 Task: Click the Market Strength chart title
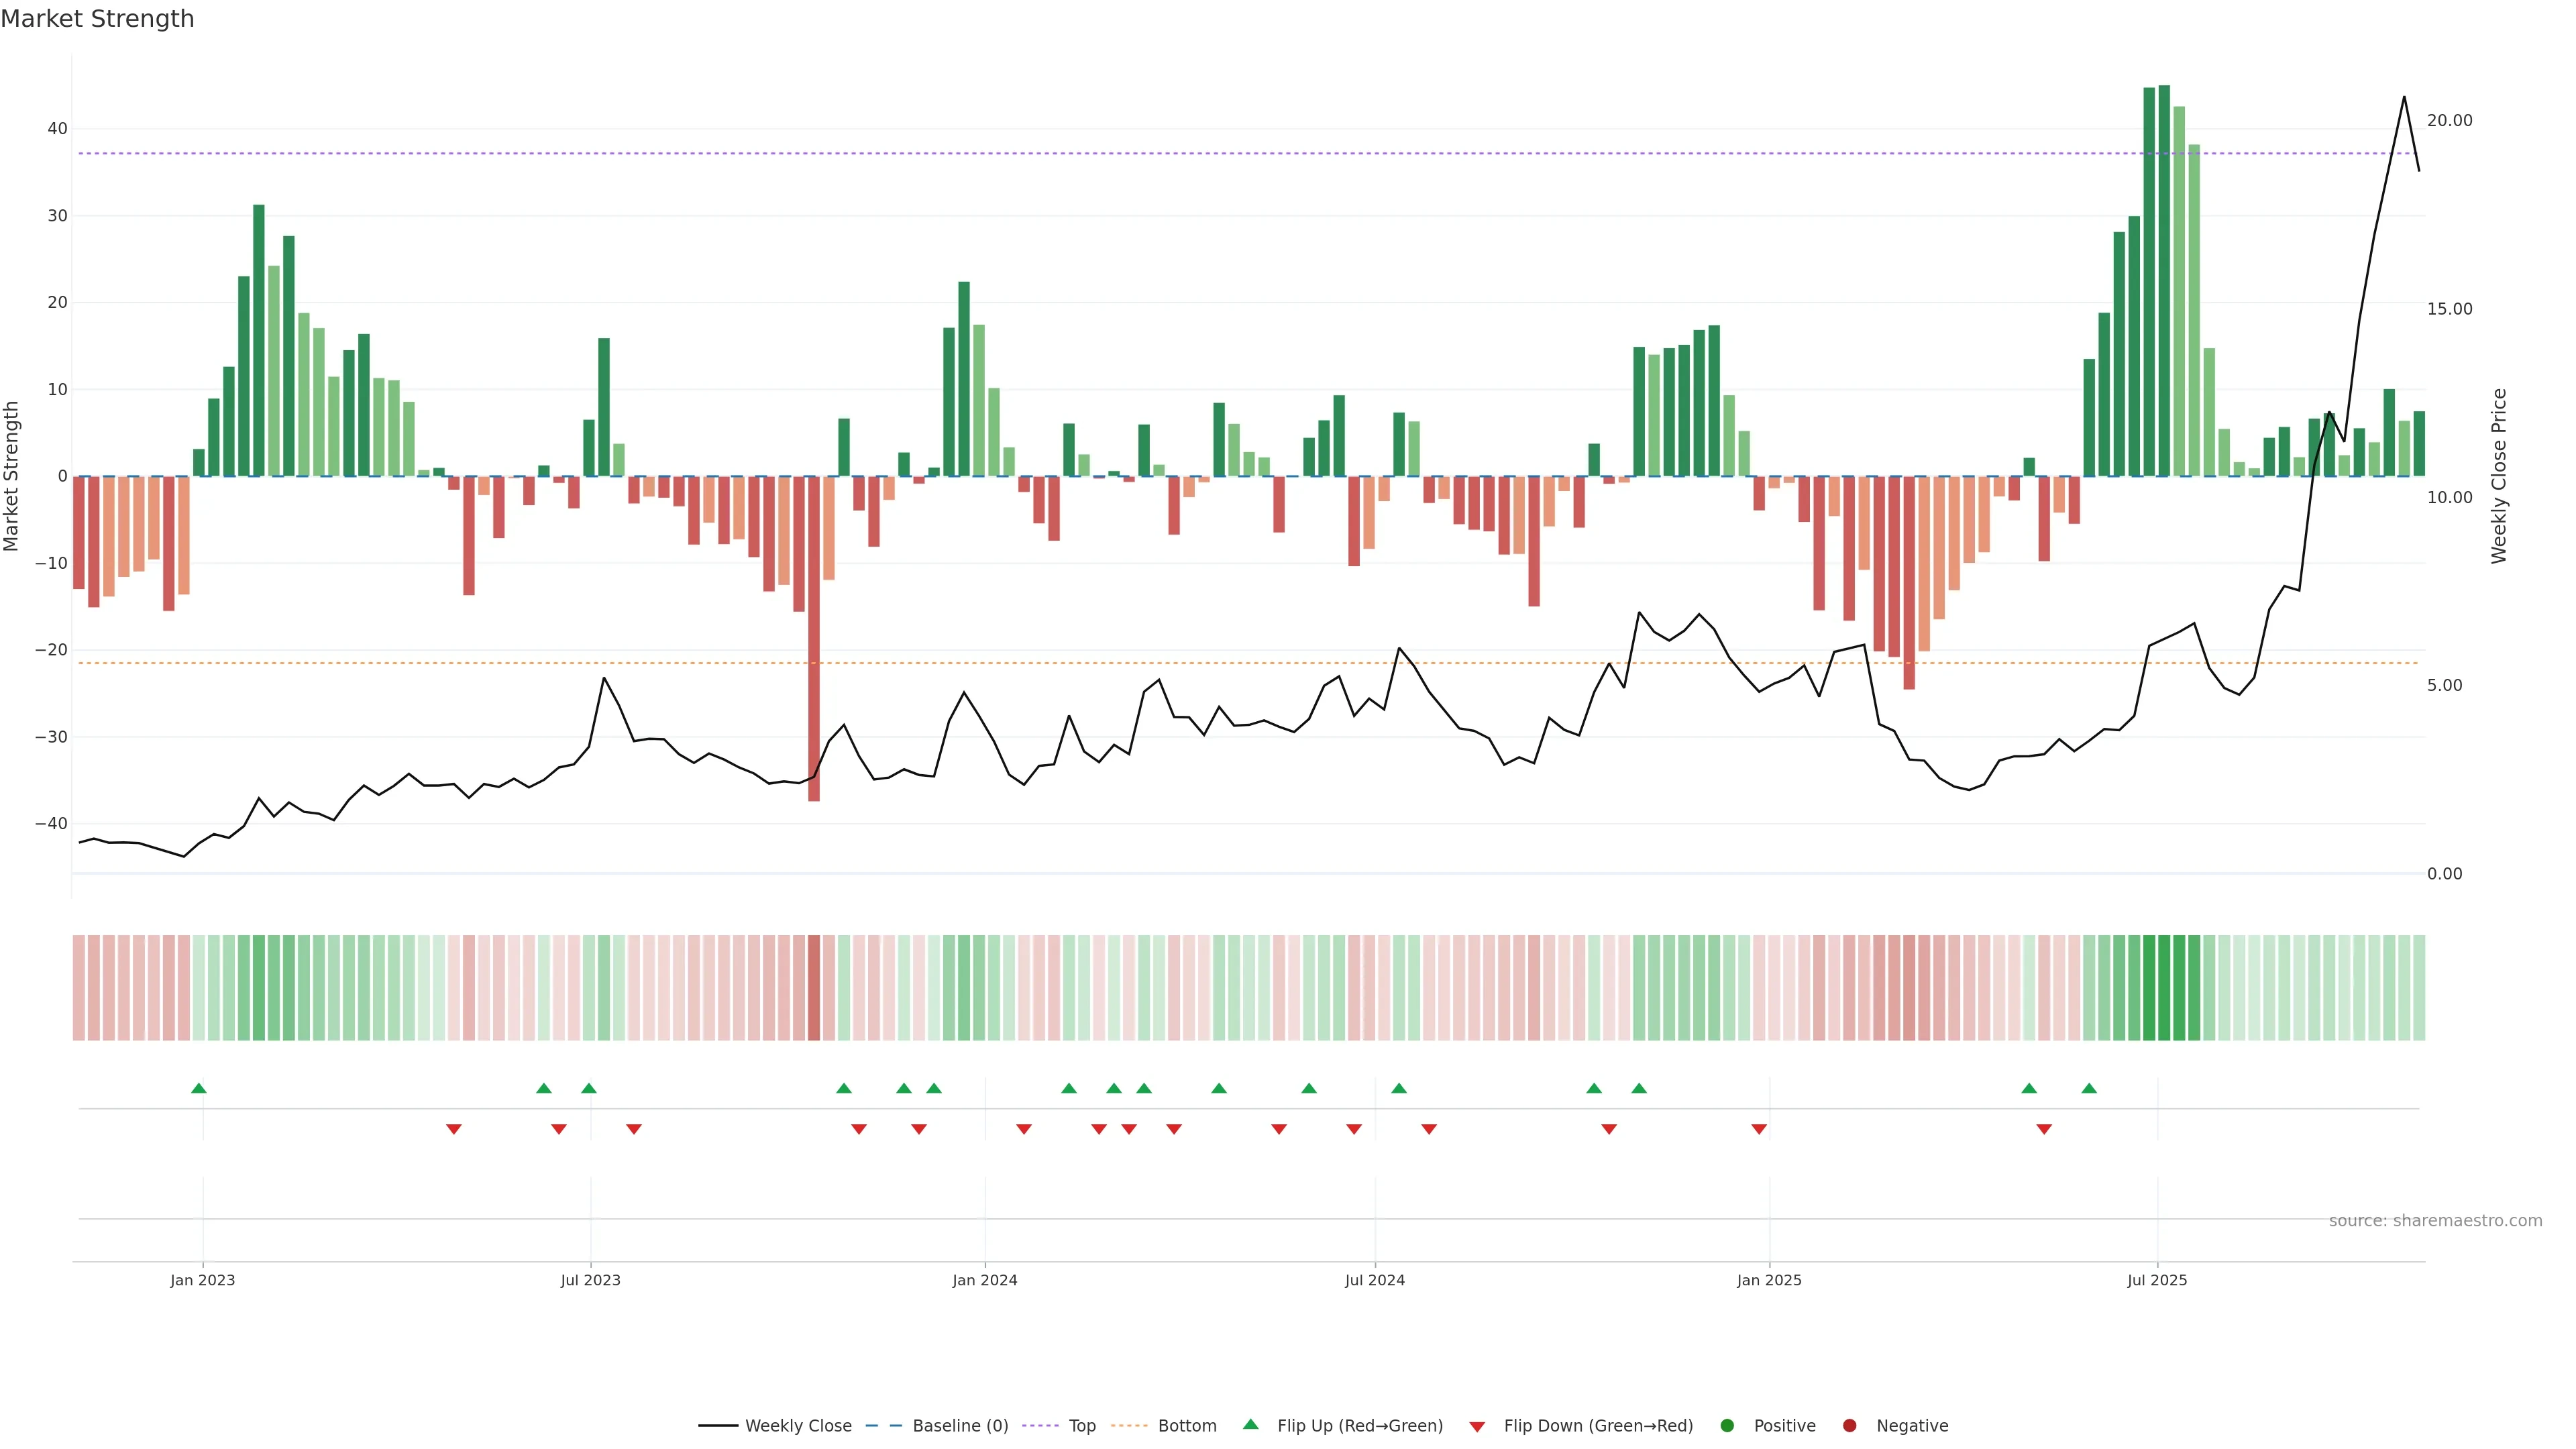click(97, 19)
